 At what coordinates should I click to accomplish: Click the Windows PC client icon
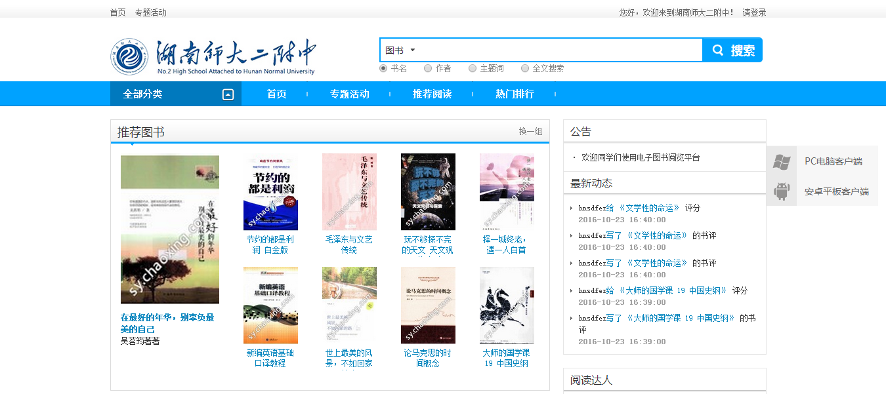[x=782, y=161]
